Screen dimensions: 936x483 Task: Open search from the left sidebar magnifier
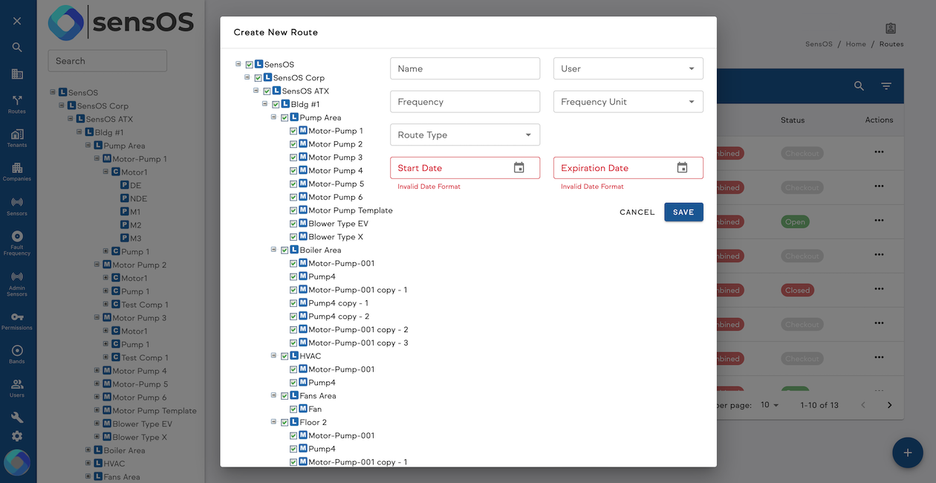pos(17,48)
